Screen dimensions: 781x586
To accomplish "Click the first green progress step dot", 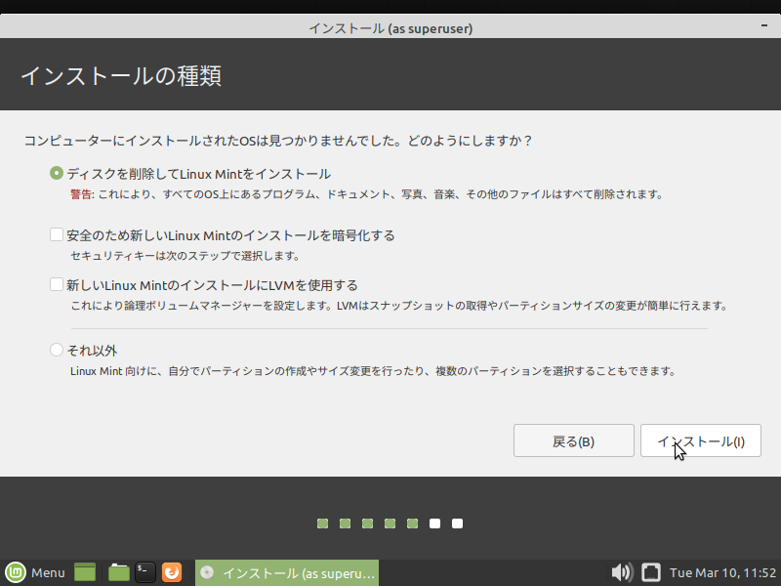I will tap(323, 523).
